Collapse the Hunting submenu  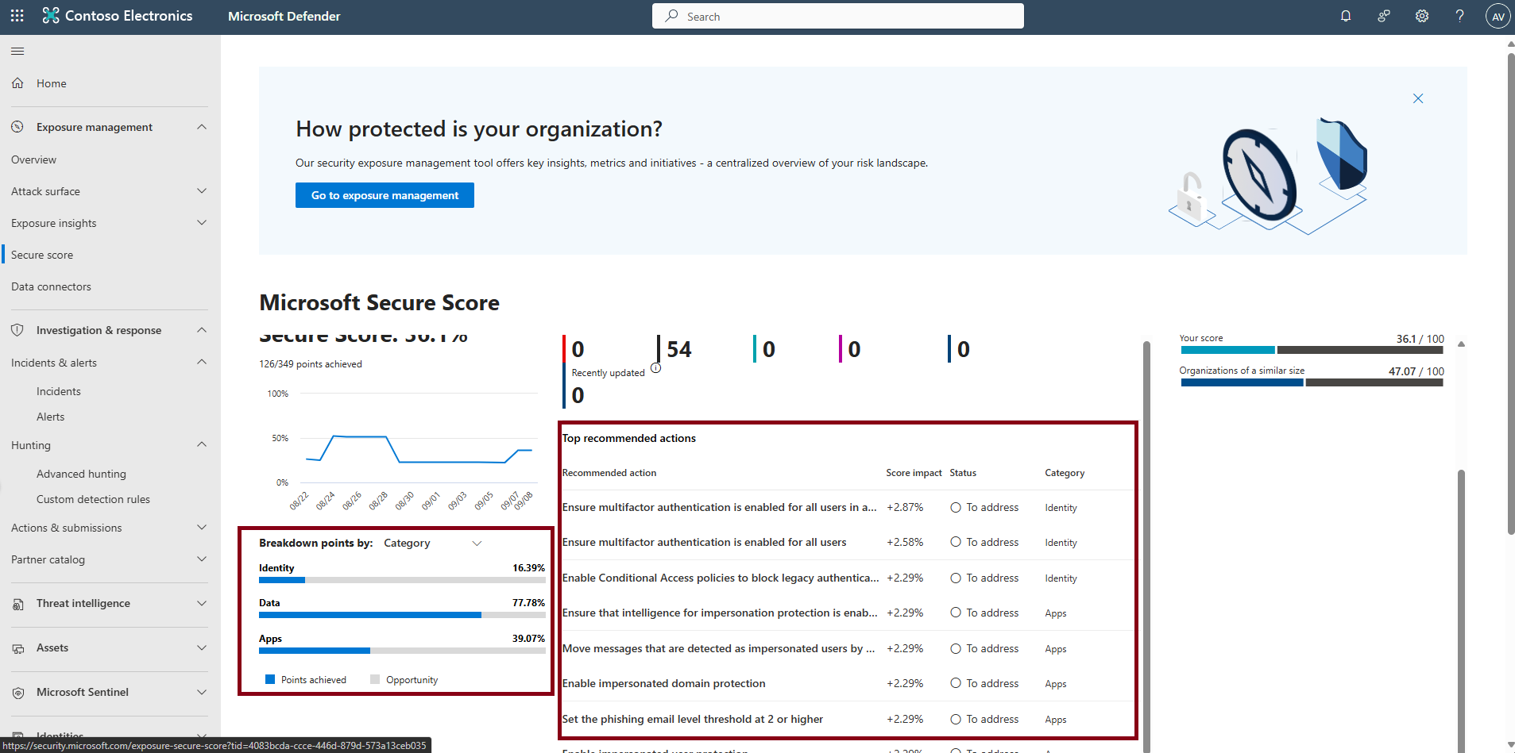pos(202,445)
